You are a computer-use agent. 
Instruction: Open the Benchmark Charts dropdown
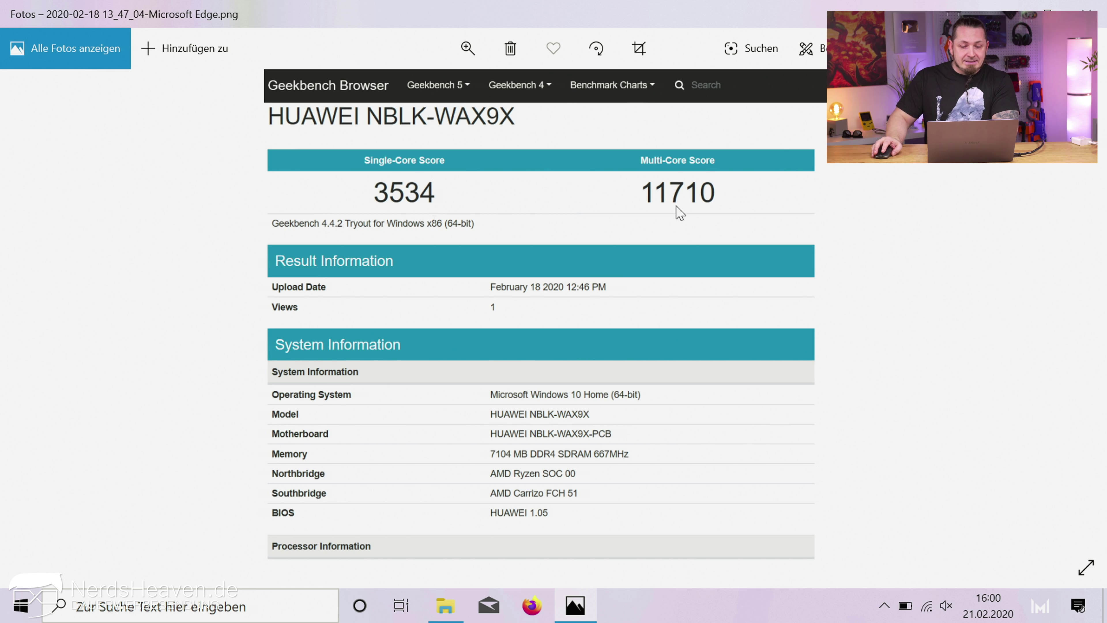612,85
